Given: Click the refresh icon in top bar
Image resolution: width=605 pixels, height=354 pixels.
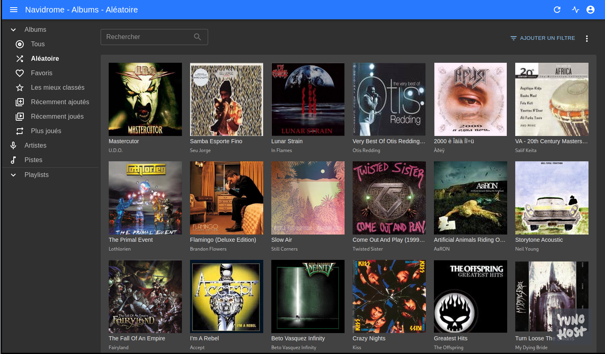Looking at the screenshot, I should click(557, 10).
